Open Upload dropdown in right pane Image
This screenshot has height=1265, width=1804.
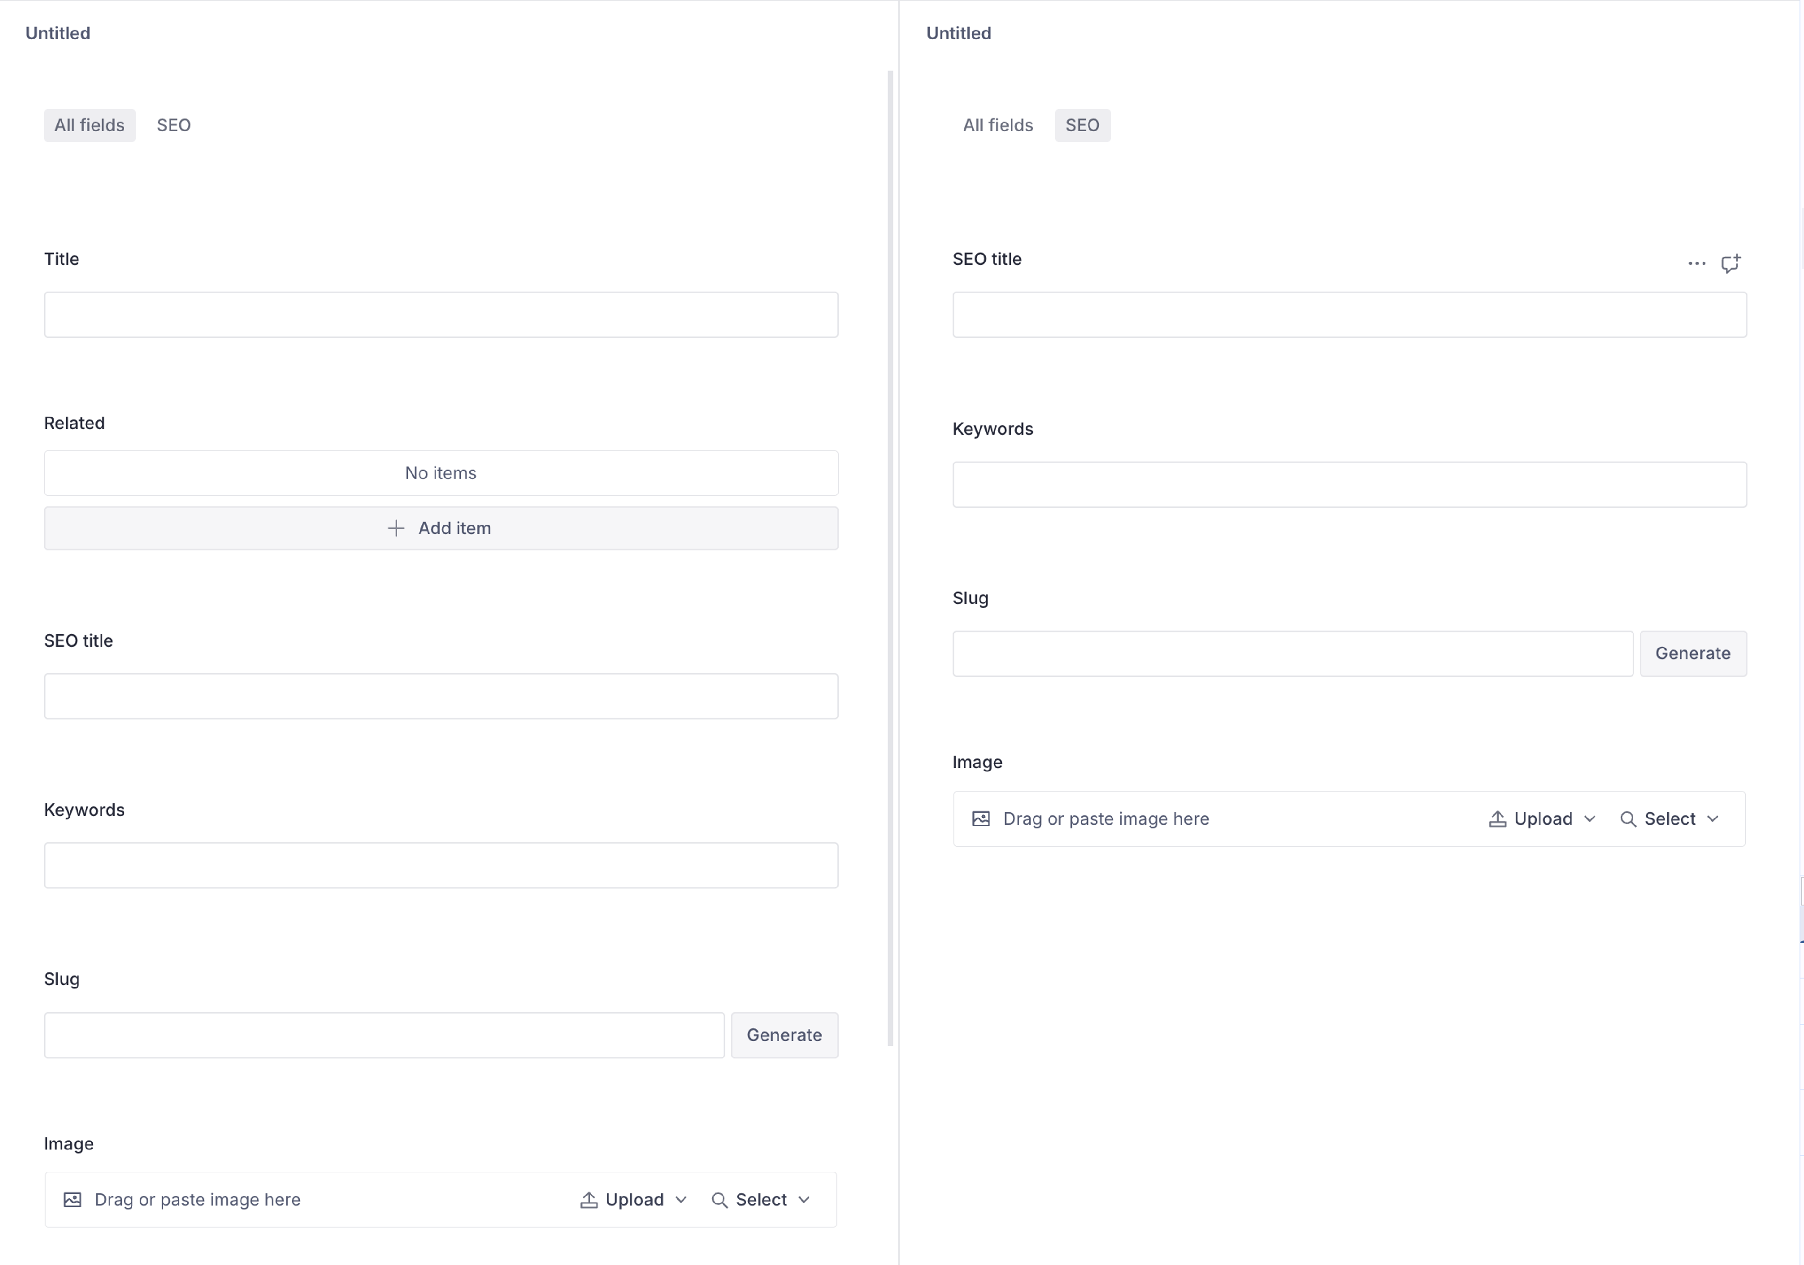pos(1541,819)
